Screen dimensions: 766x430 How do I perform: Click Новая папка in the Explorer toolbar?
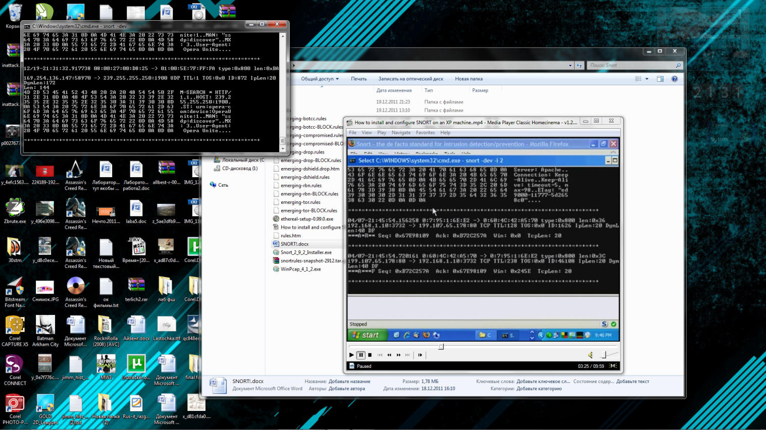(469, 79)
